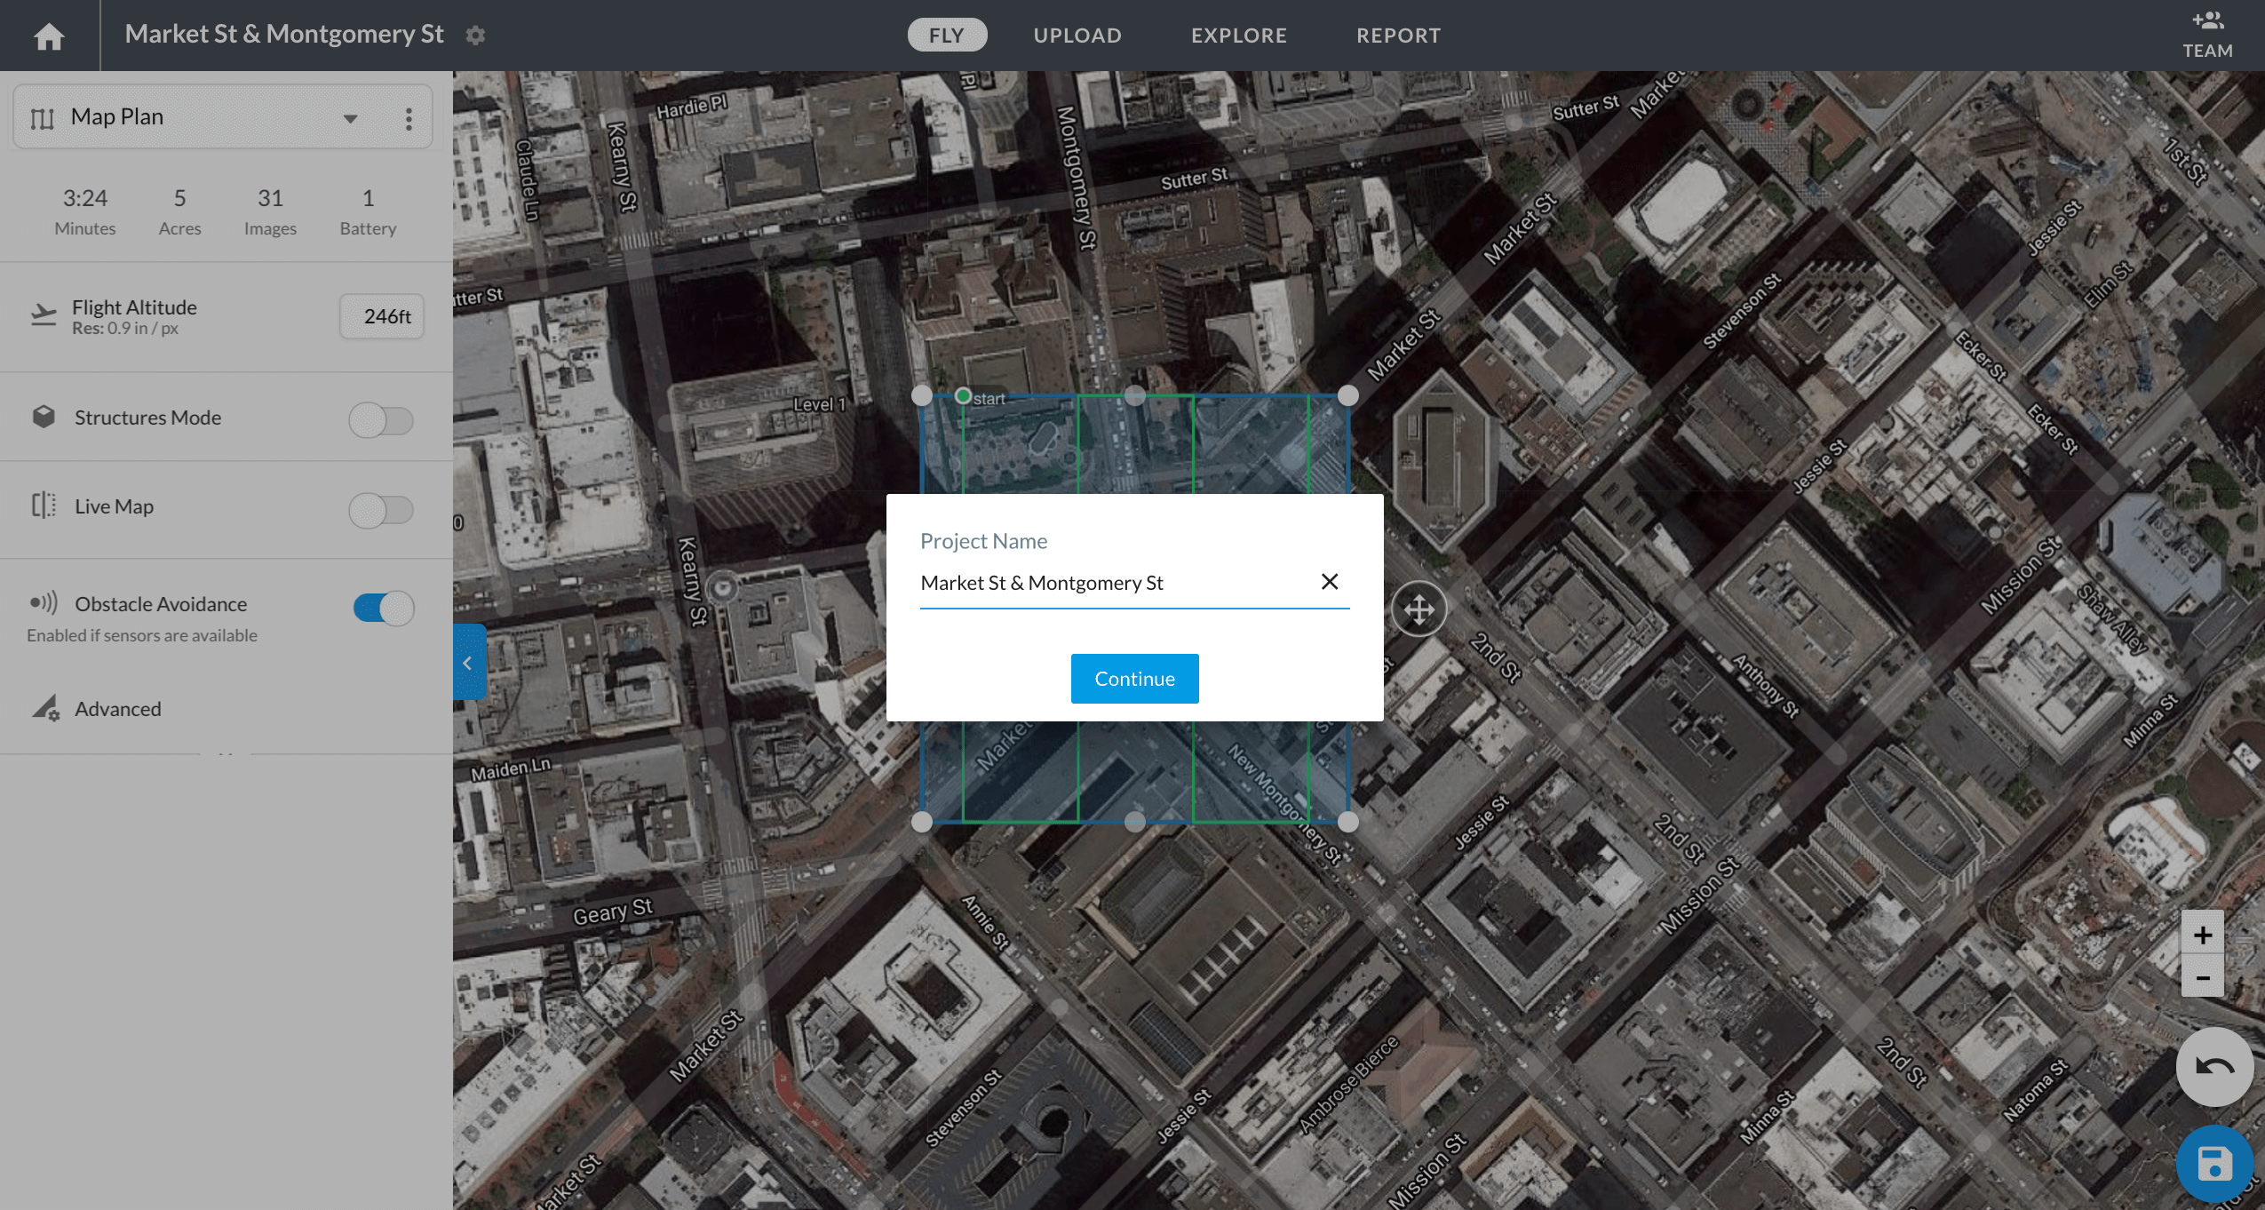Turn on Live Map toggle
The image size is (2265, 1210).
381,510
